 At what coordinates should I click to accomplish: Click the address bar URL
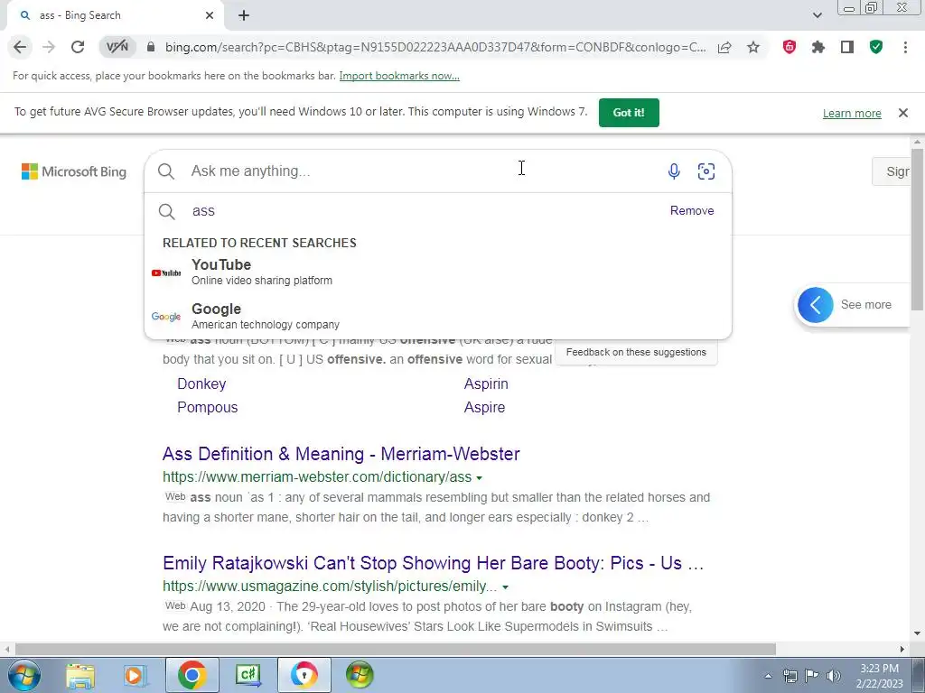(x=434, y=47)
